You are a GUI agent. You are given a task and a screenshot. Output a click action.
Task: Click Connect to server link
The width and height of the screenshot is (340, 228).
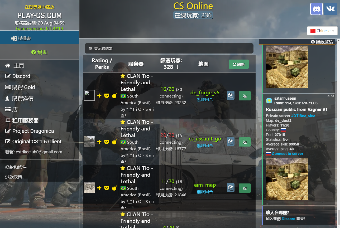(288, 154)
